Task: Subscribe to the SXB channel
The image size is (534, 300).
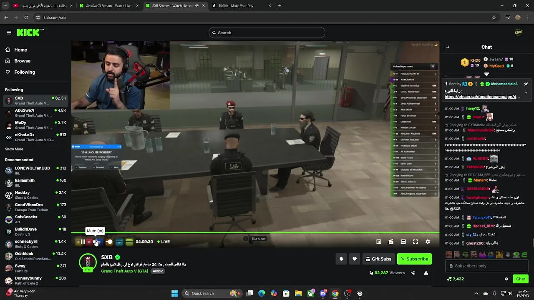Action: point(414,259)
